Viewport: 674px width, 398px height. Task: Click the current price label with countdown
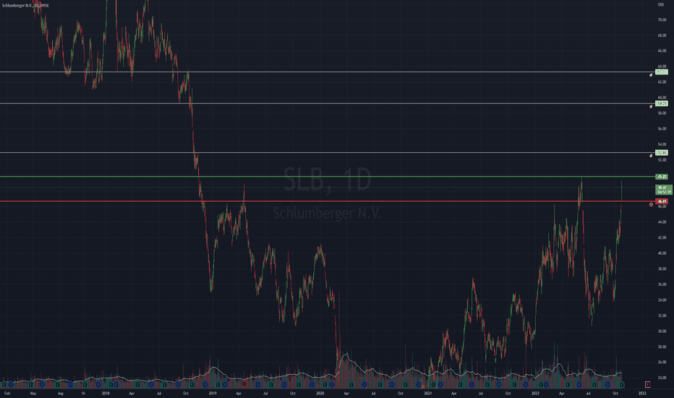pyautogui.click(x=664, y=190)
